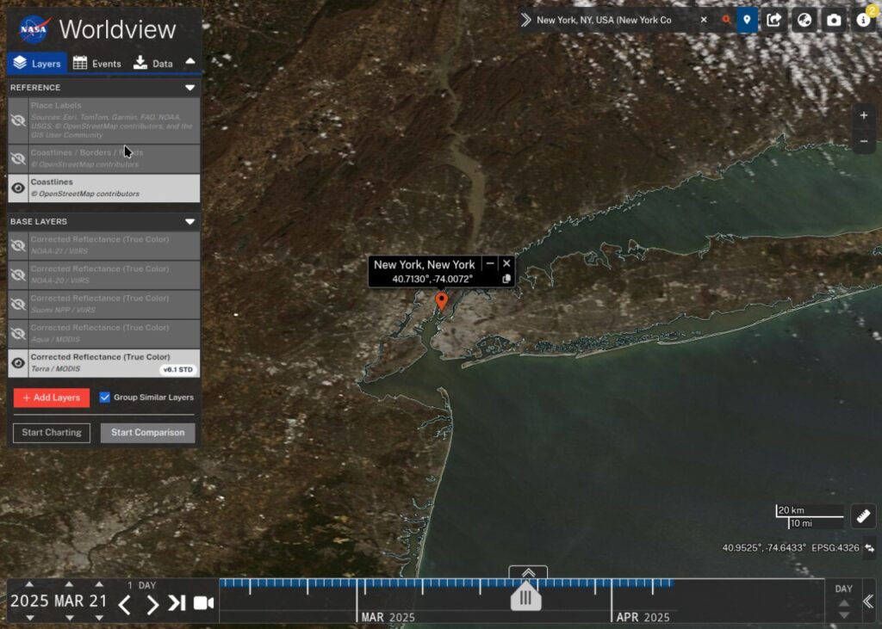Click the MAR 2025 timeline label

(x=388, y=617)
